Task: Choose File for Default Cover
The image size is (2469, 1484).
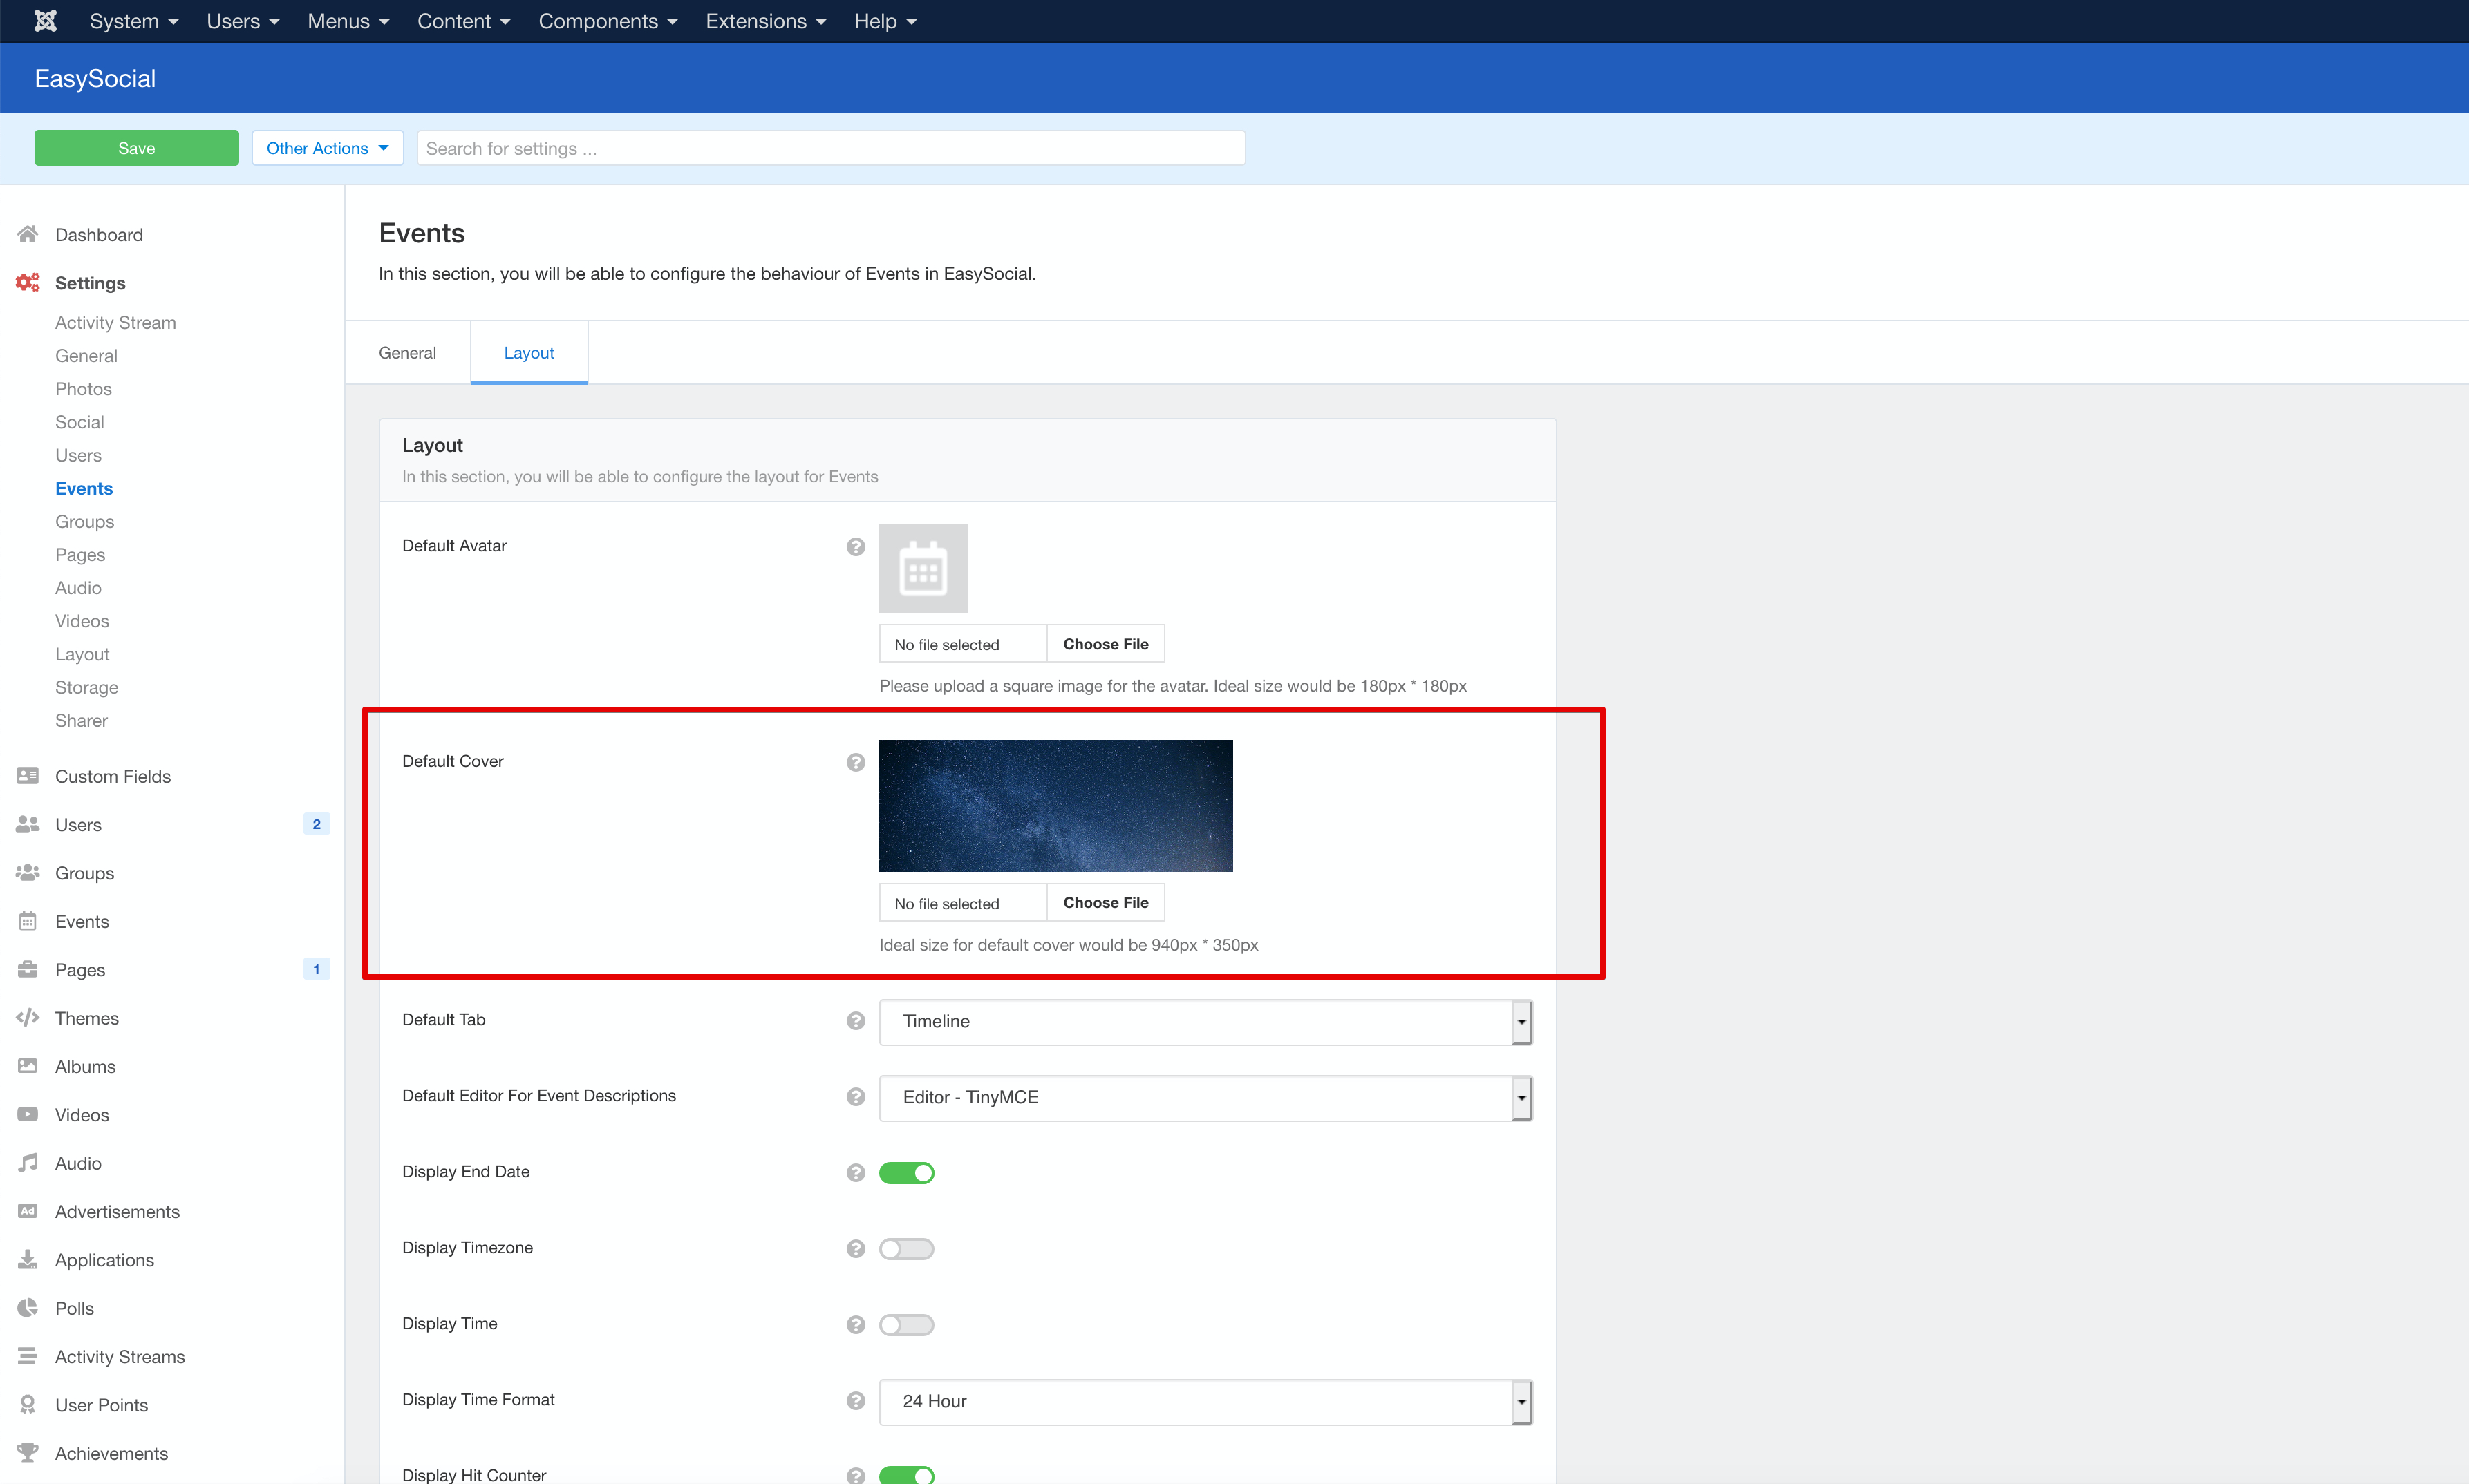Action: pos(1105,902)
